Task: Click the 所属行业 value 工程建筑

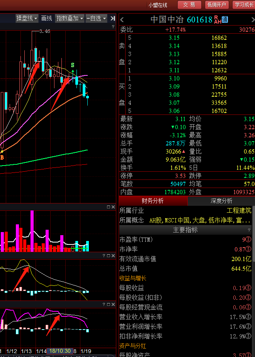Action: coord(239,210)
